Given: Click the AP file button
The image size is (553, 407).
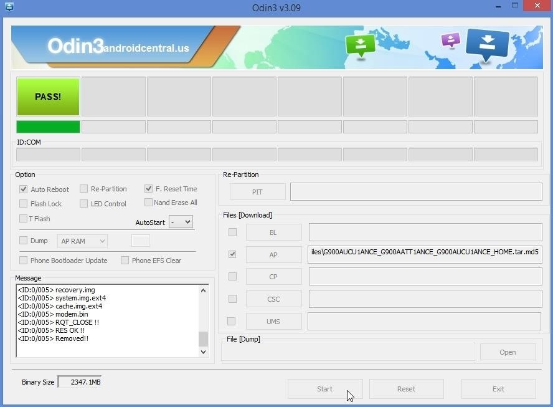Looking at the screenshot, I should pos(273,255).
